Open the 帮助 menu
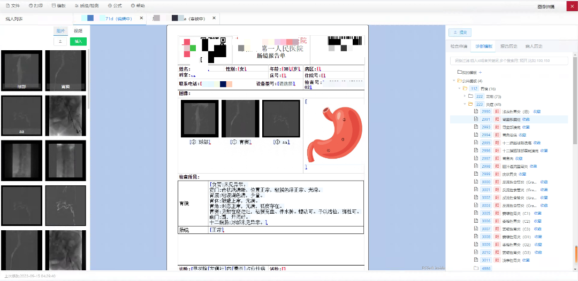 [138, 6]
